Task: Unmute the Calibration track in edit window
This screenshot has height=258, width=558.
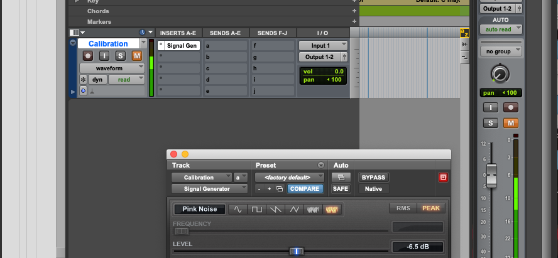Action: 136,56
